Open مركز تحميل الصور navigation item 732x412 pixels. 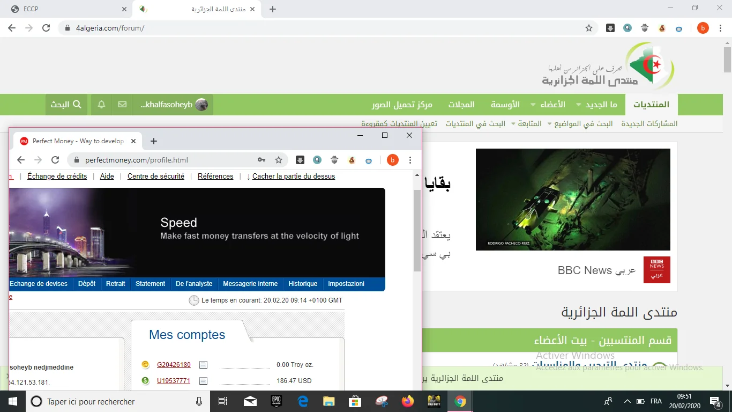point(402,105)
